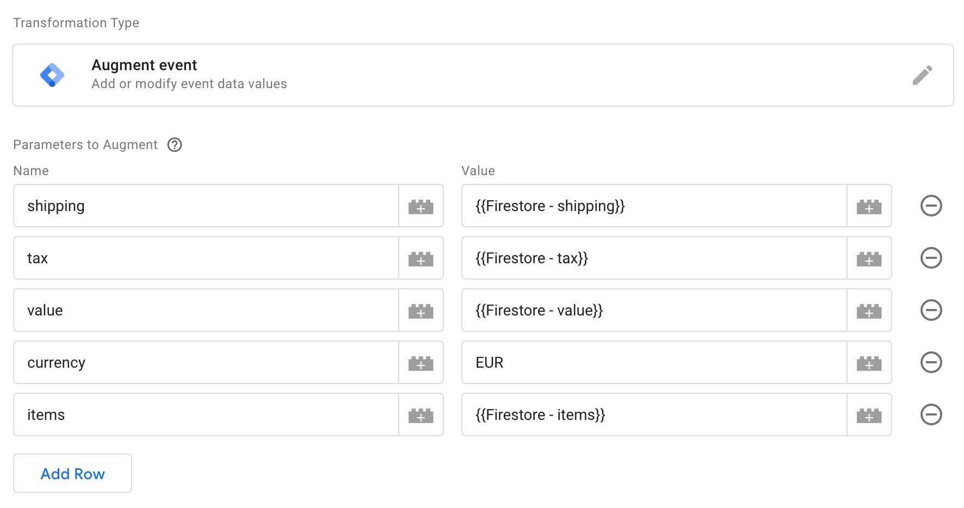964x508 pixels.
Task: Remove the tax parameter row
Action: click(931, 258)
